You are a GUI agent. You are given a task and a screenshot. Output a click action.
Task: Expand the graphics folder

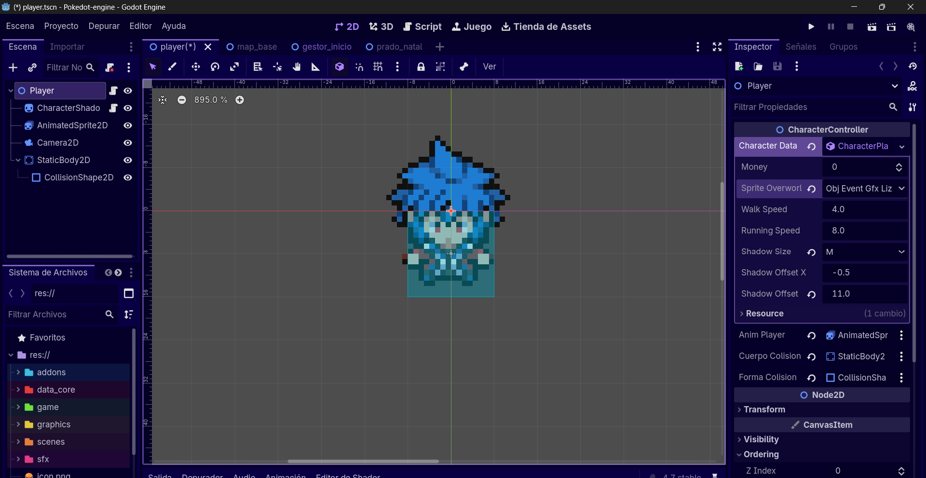[x=18, y=424]
